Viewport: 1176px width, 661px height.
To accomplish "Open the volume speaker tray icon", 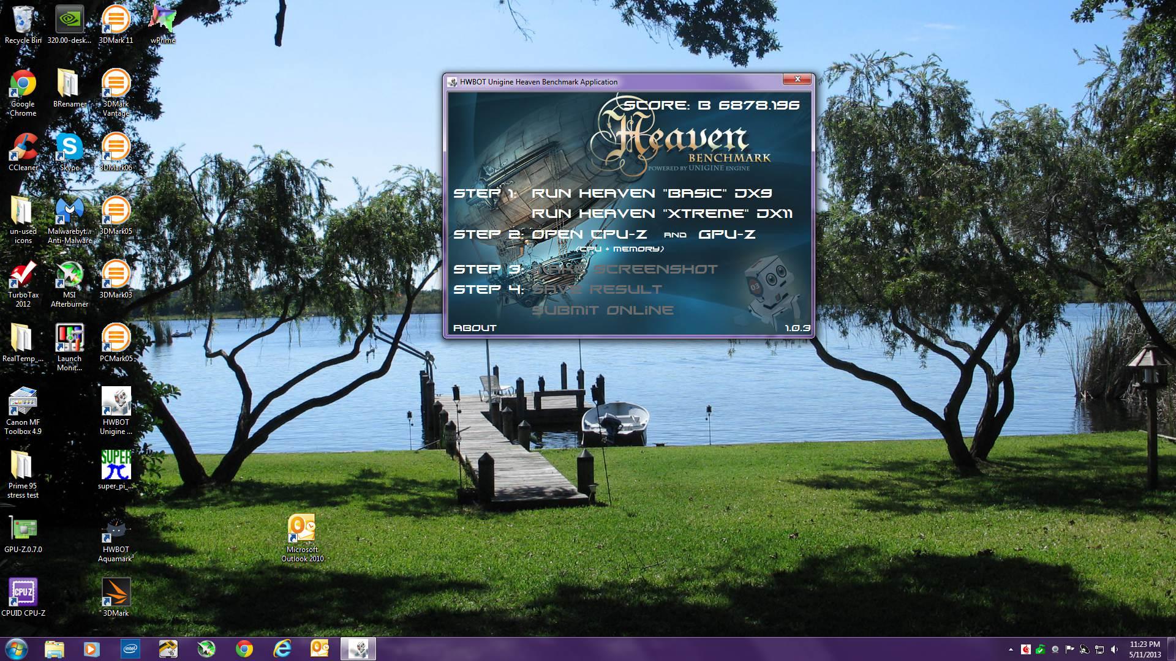I will pyautogui.click(x=1114, y=649).
